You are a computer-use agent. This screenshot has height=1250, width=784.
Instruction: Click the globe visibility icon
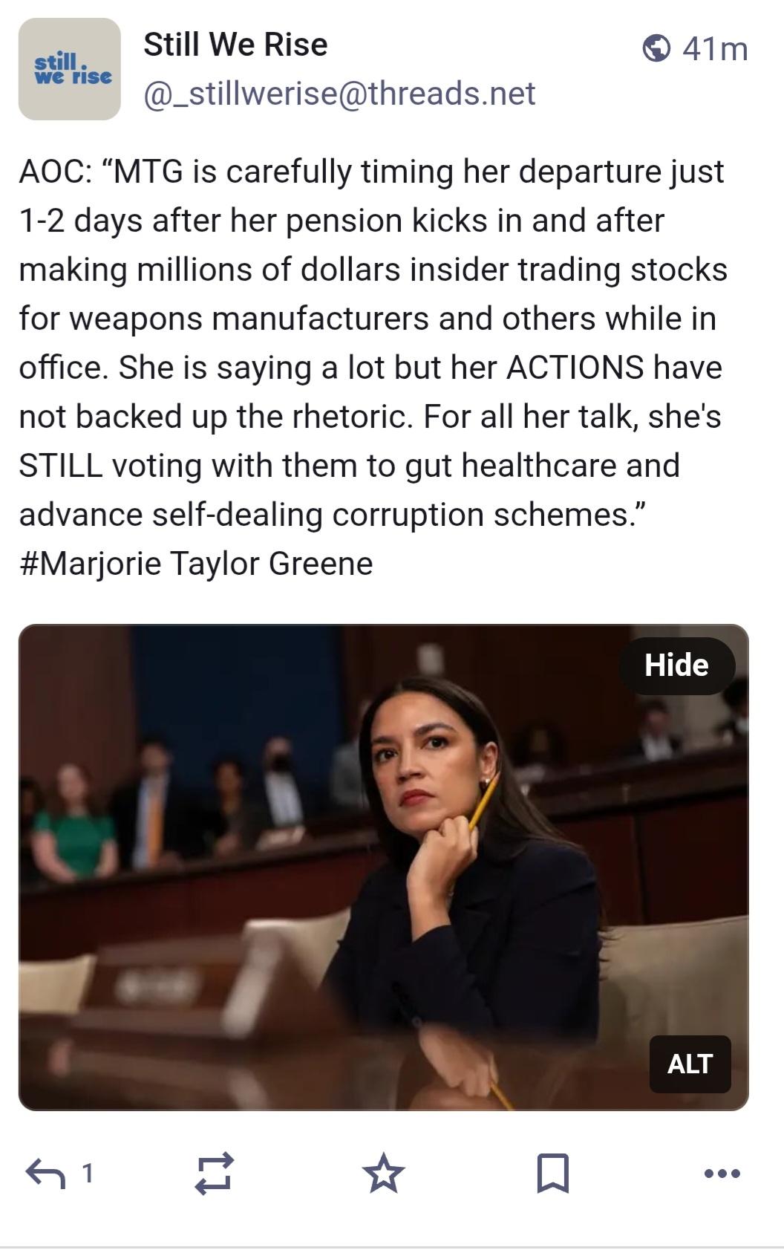click(656, 48)
